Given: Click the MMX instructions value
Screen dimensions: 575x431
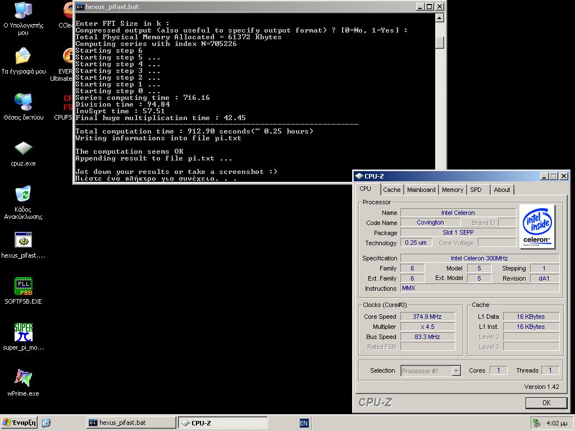Looking at the screenshot, I should [480, 288].
